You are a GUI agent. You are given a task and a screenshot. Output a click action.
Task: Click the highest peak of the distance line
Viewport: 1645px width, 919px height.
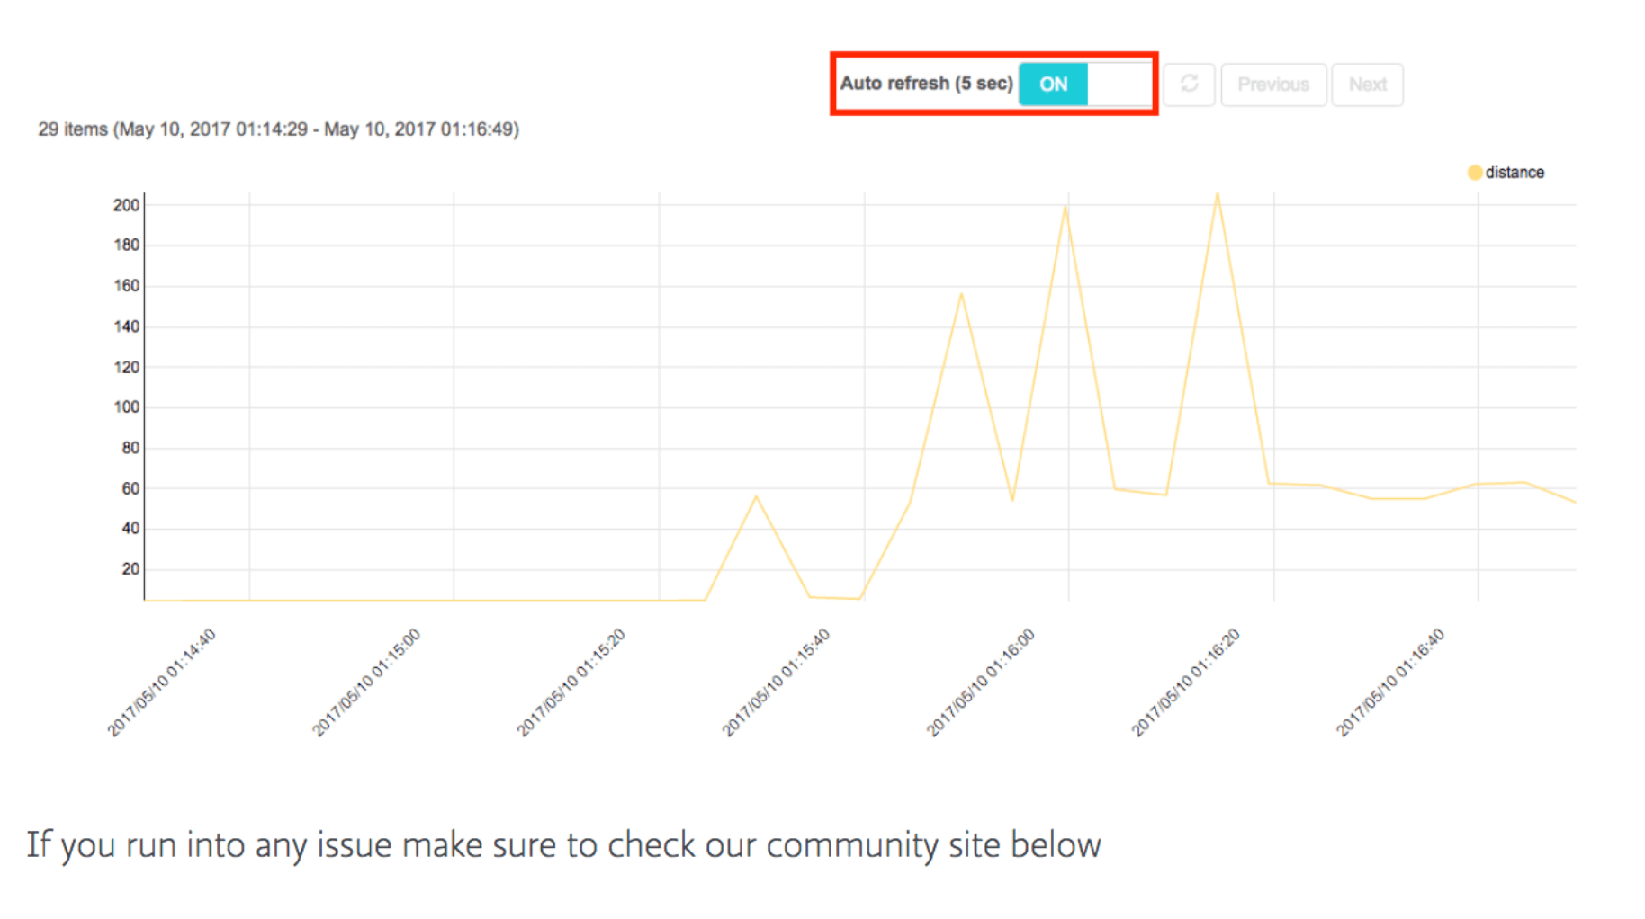coord(1218,193)
